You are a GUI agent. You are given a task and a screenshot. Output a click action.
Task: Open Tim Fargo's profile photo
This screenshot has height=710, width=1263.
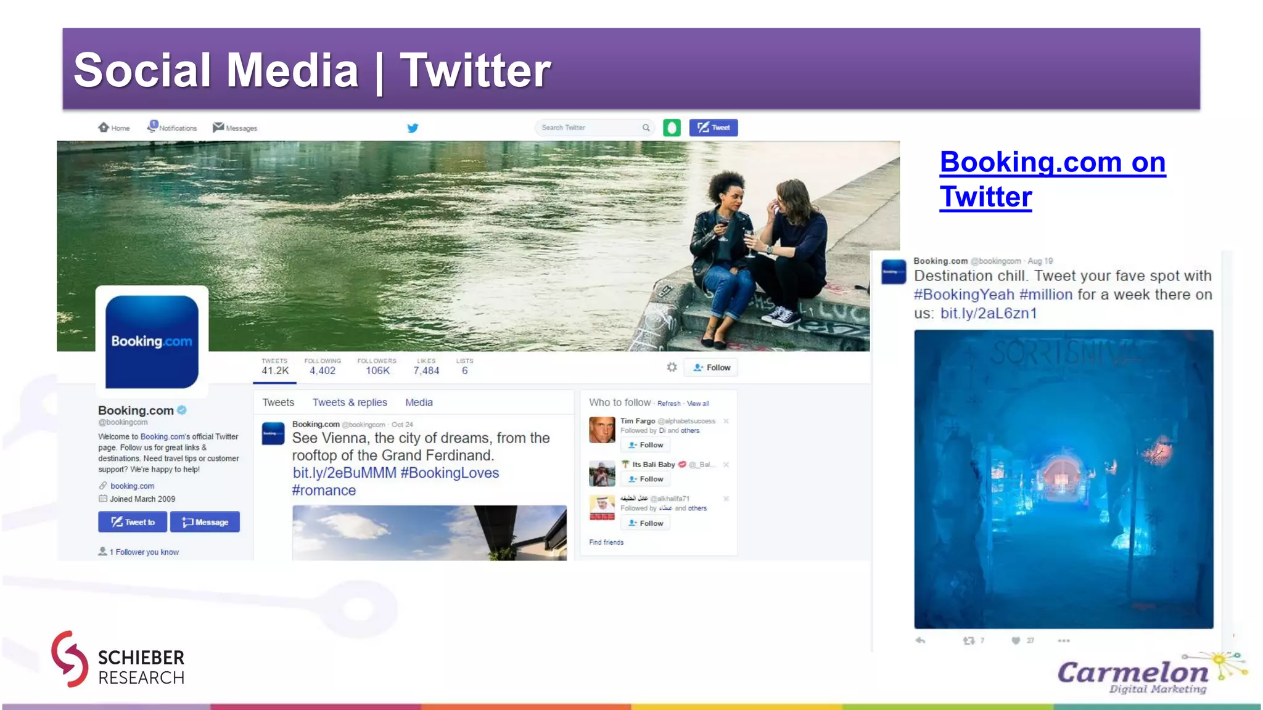pyautogui.click(x=602, y=430)
